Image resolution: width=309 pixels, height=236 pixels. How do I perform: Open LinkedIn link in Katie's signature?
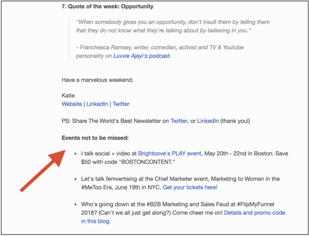[97, 104]
